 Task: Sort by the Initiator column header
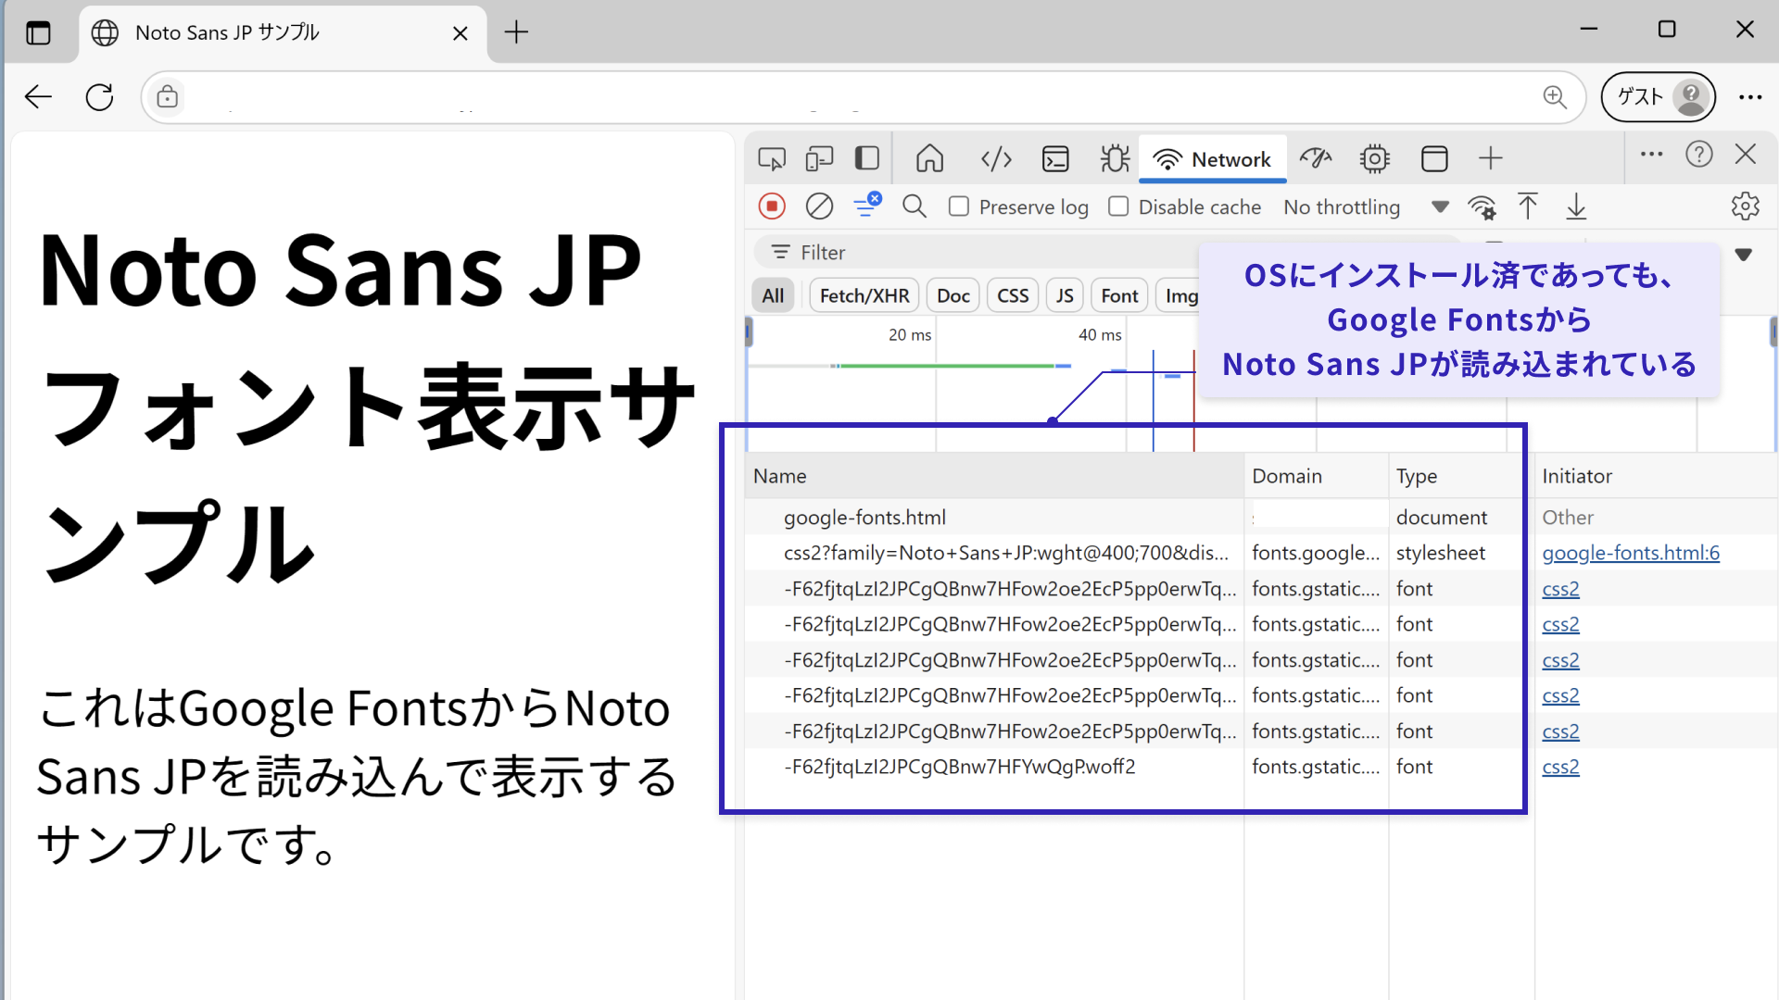pos(1656,476)
